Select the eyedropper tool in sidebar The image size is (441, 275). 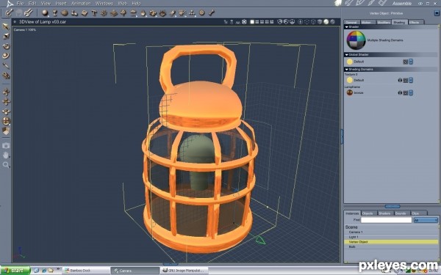click(x=6, y=66)
